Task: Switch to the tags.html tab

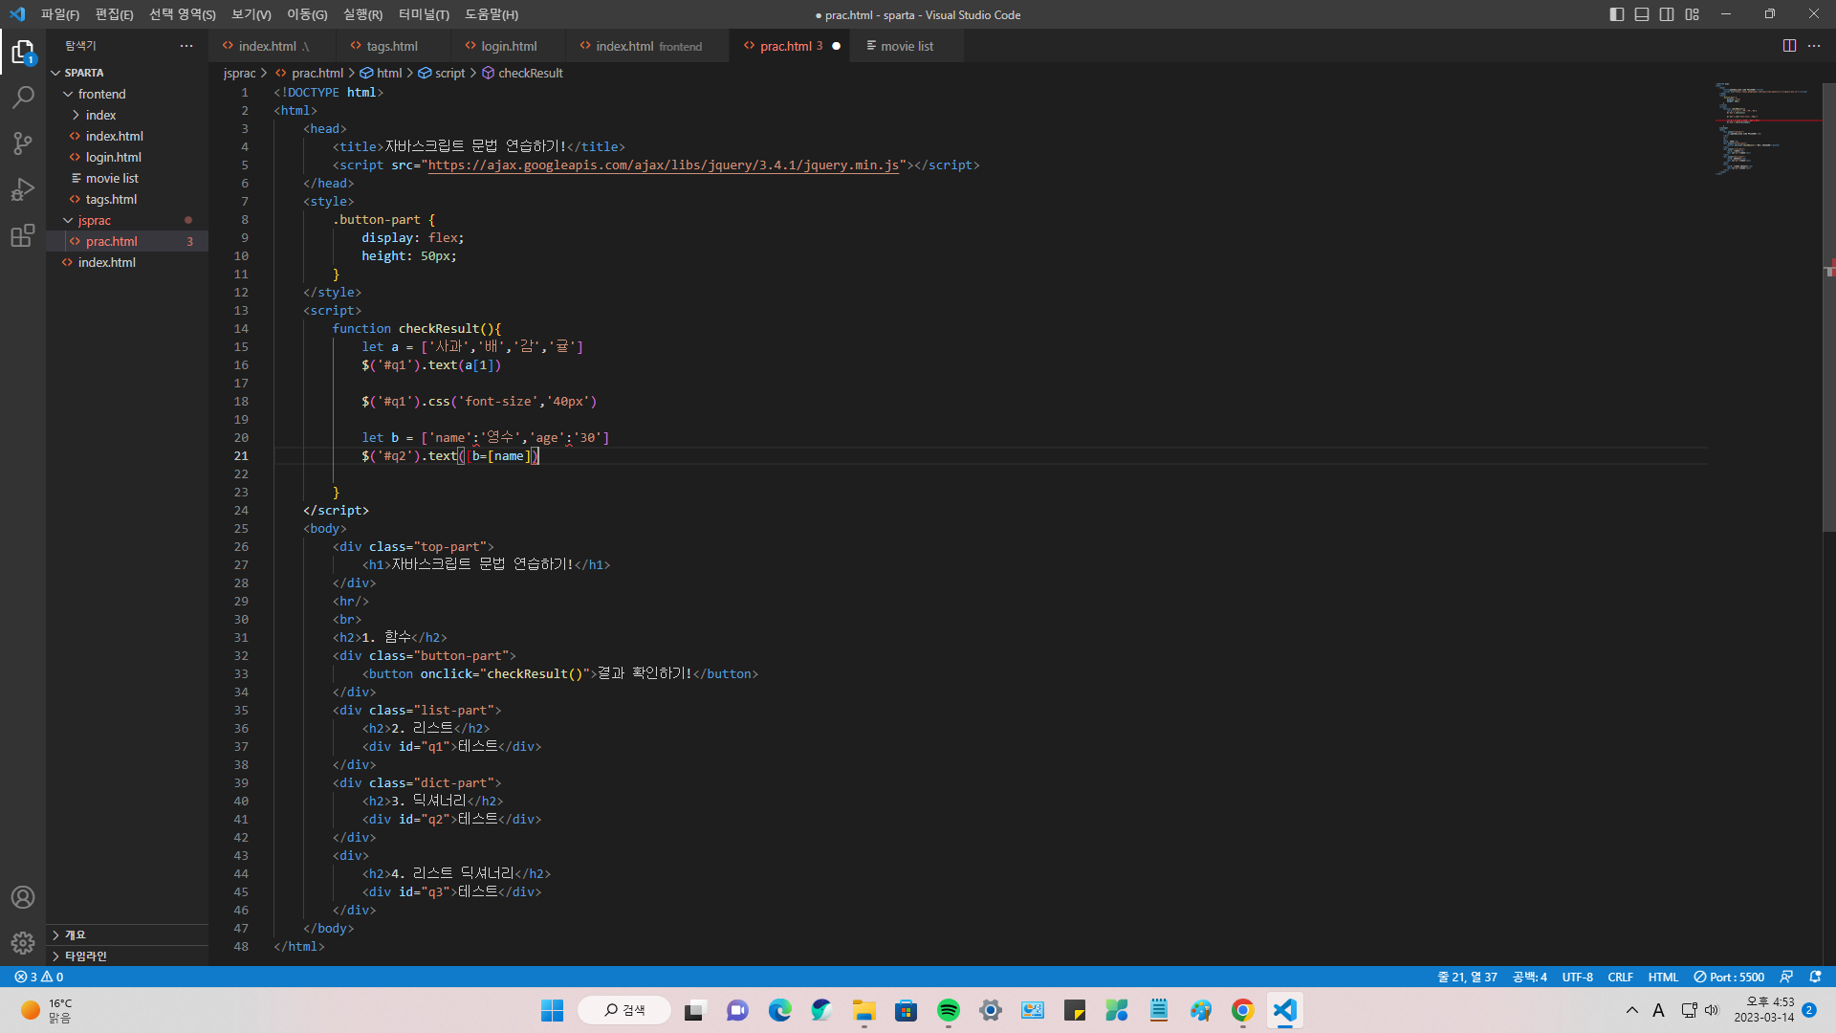Action: (391, 46)
